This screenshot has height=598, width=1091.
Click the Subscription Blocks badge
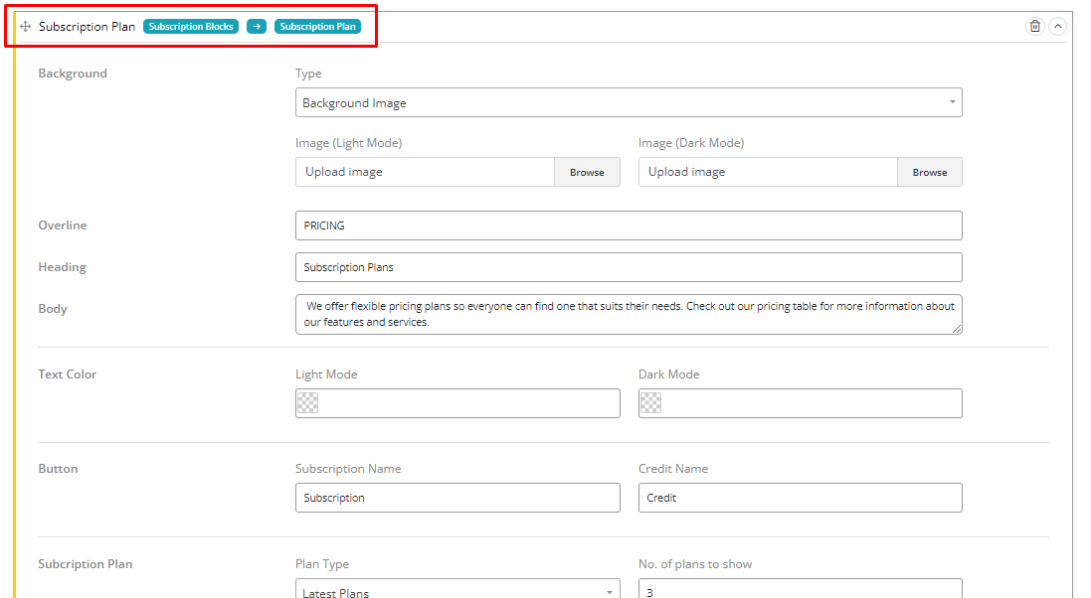click(191, 27)
